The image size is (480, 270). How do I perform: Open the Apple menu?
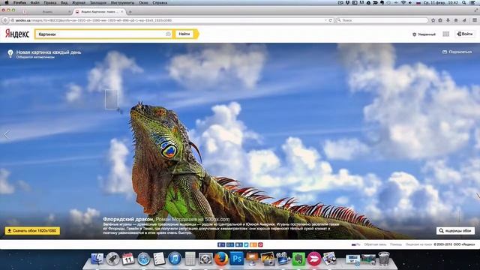pyautogui.click(x=7, y=2)
